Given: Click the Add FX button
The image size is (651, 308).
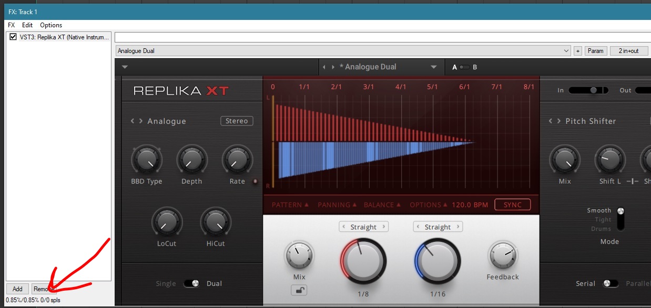Looking at the screenshot, I should click(x=17, y=289).
